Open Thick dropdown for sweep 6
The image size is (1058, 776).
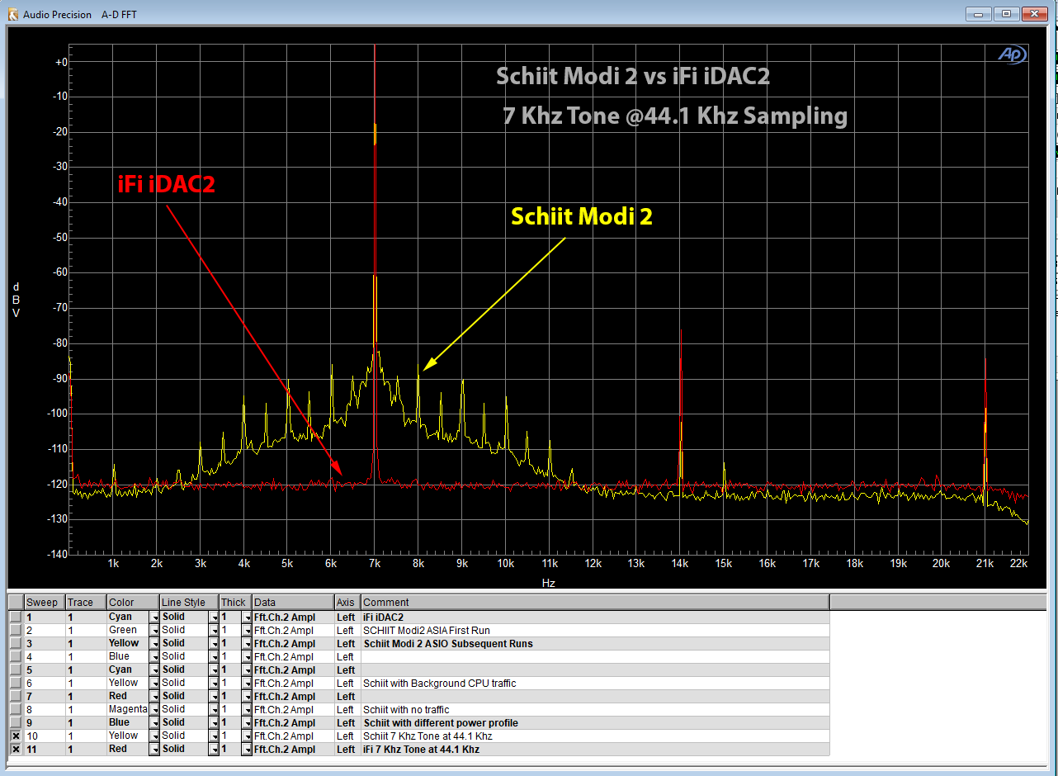pyautogui.click(x=246, y=683)
